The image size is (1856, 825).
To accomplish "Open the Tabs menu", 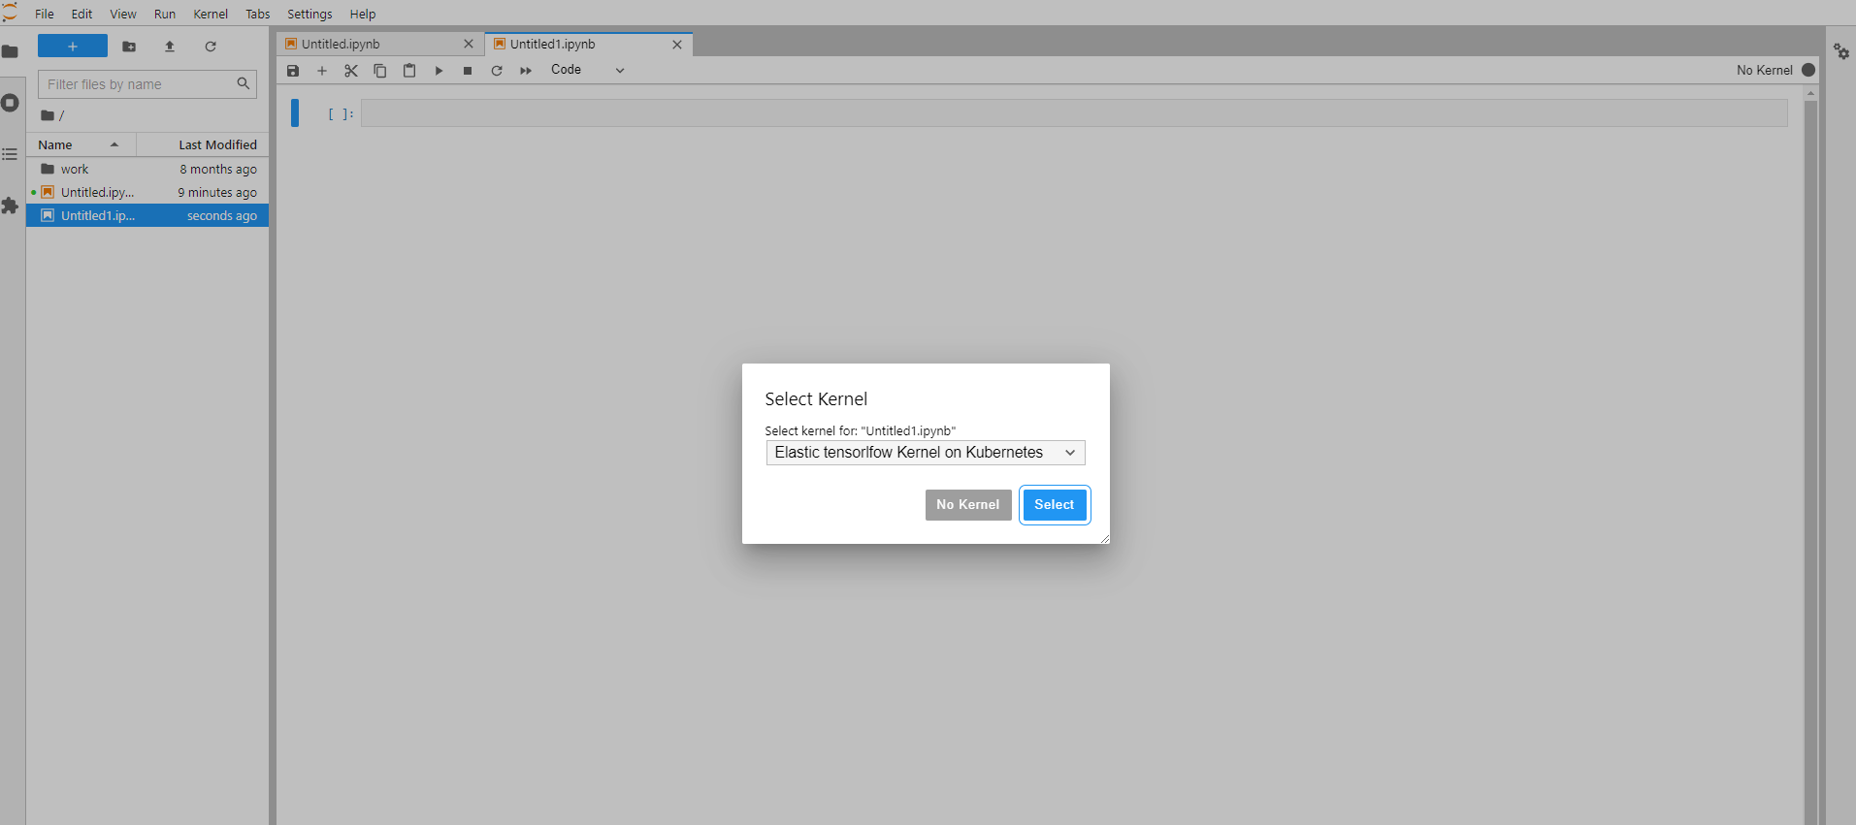I will click(258, 14).
